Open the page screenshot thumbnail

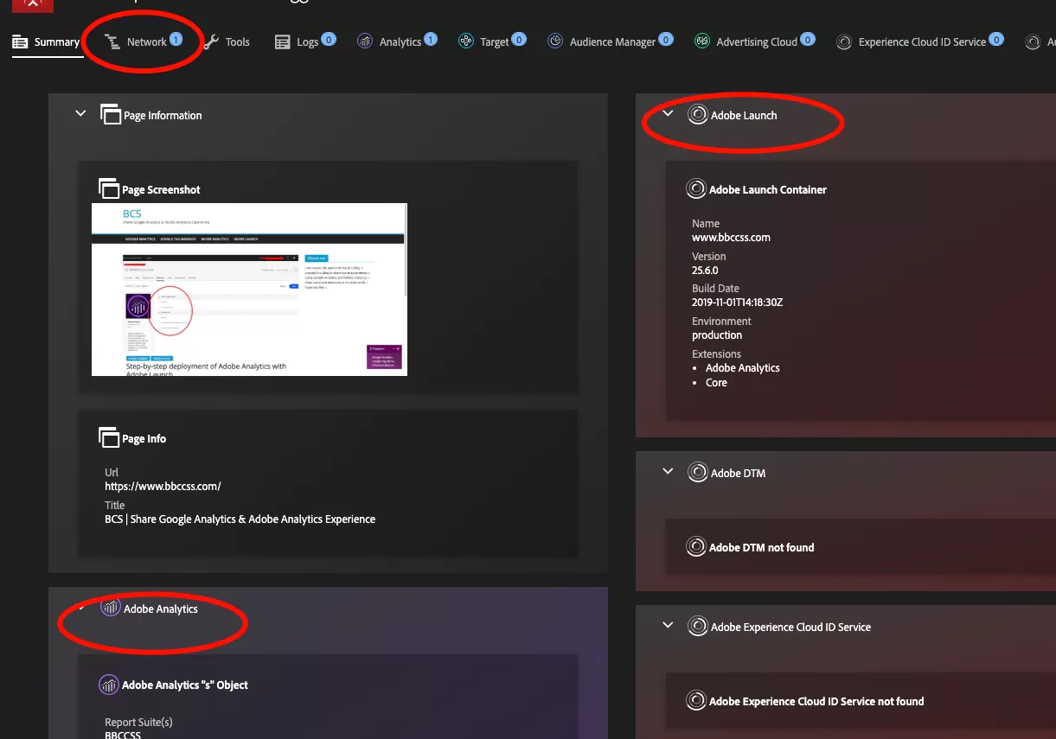[249, 290]
